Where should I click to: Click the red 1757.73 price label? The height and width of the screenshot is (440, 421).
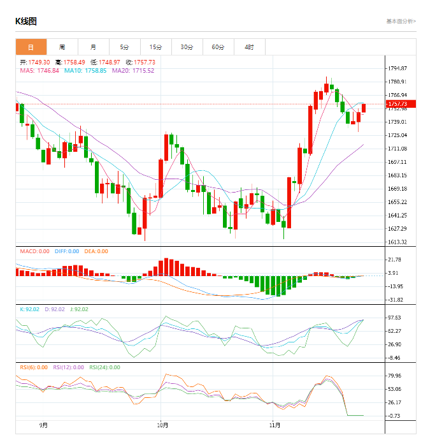point(401,104)
